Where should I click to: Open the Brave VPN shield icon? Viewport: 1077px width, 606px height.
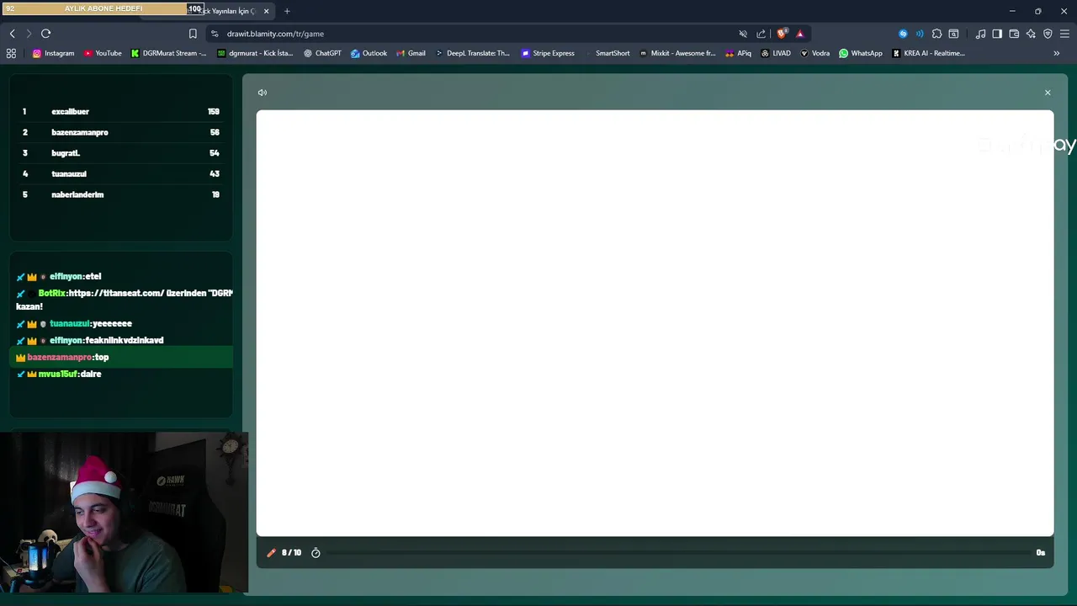(x=1048, y=34)
